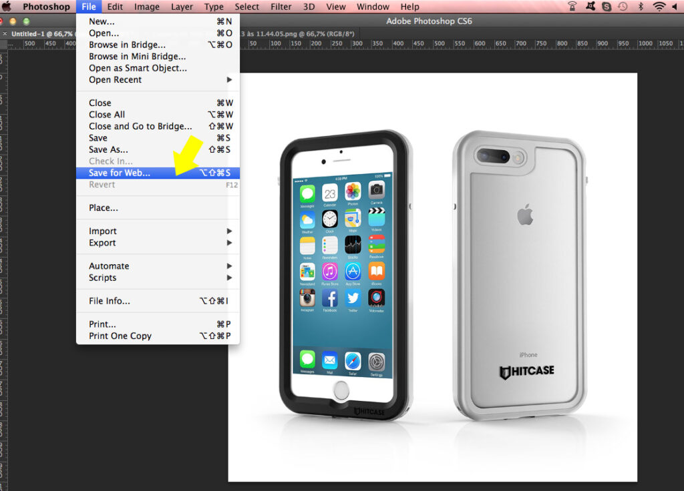Expand the Scripts submenu

[158, 278]
